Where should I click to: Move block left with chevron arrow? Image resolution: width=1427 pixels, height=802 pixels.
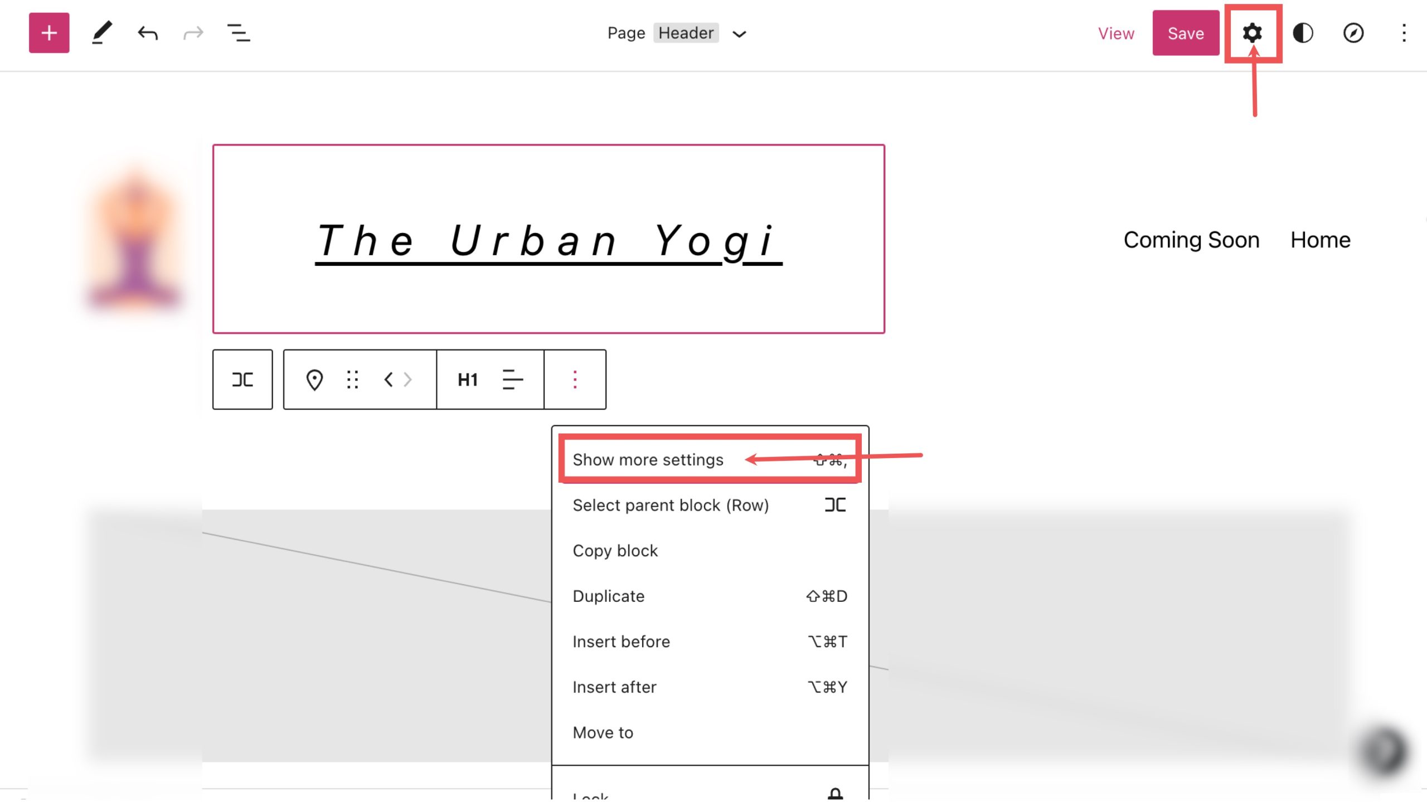pos(389,380)
